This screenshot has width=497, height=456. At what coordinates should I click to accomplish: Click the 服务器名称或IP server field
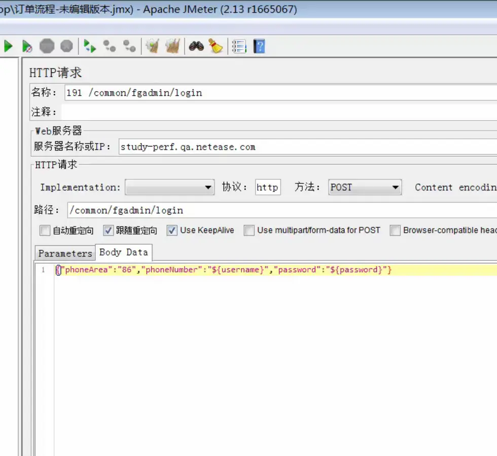pyautogui.click(x=308, y=146)
